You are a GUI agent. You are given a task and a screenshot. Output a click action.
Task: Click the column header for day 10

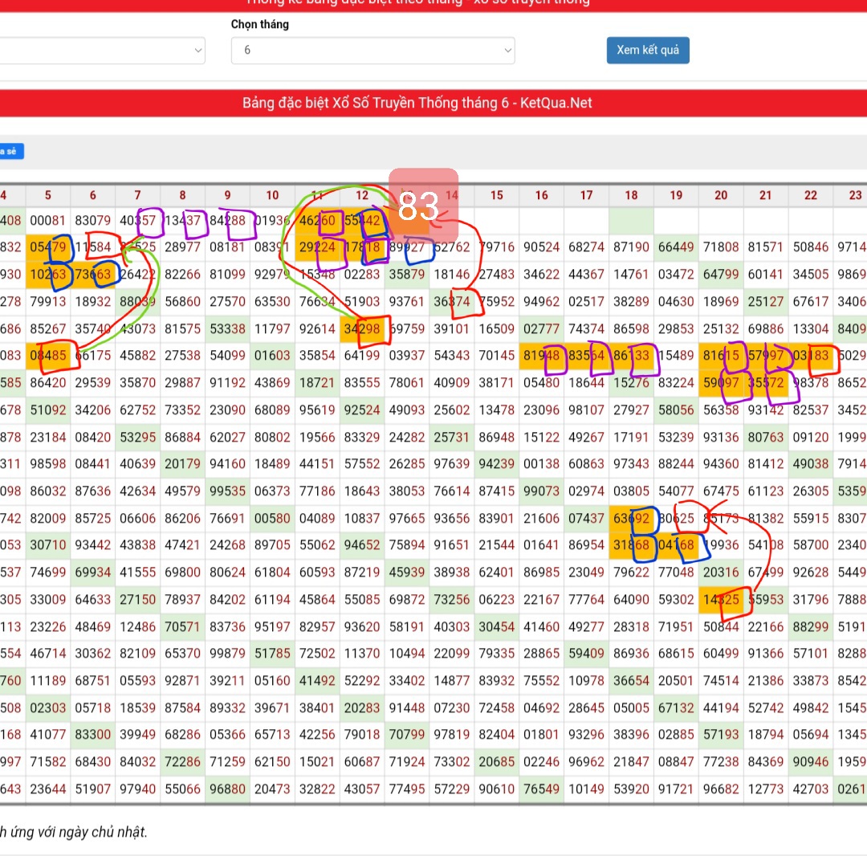272,195
